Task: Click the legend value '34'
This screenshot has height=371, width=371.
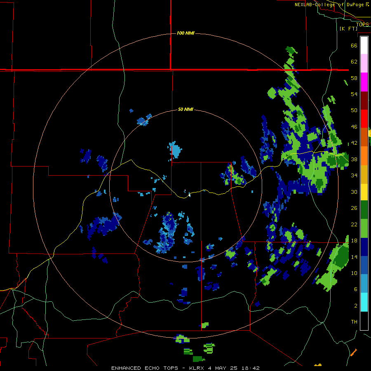Action: [x=354, y=176]
